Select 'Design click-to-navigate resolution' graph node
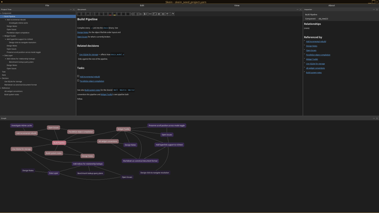The height and width of the screenshot is (213, 379). coord(155,173)
